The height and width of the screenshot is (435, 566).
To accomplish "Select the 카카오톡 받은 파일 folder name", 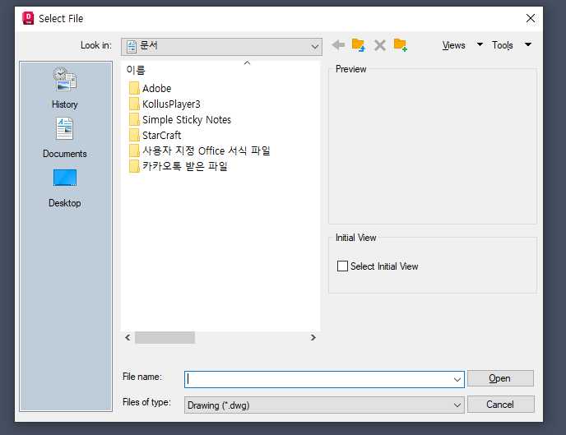I will pyautogui.click(x=185, y=166).
